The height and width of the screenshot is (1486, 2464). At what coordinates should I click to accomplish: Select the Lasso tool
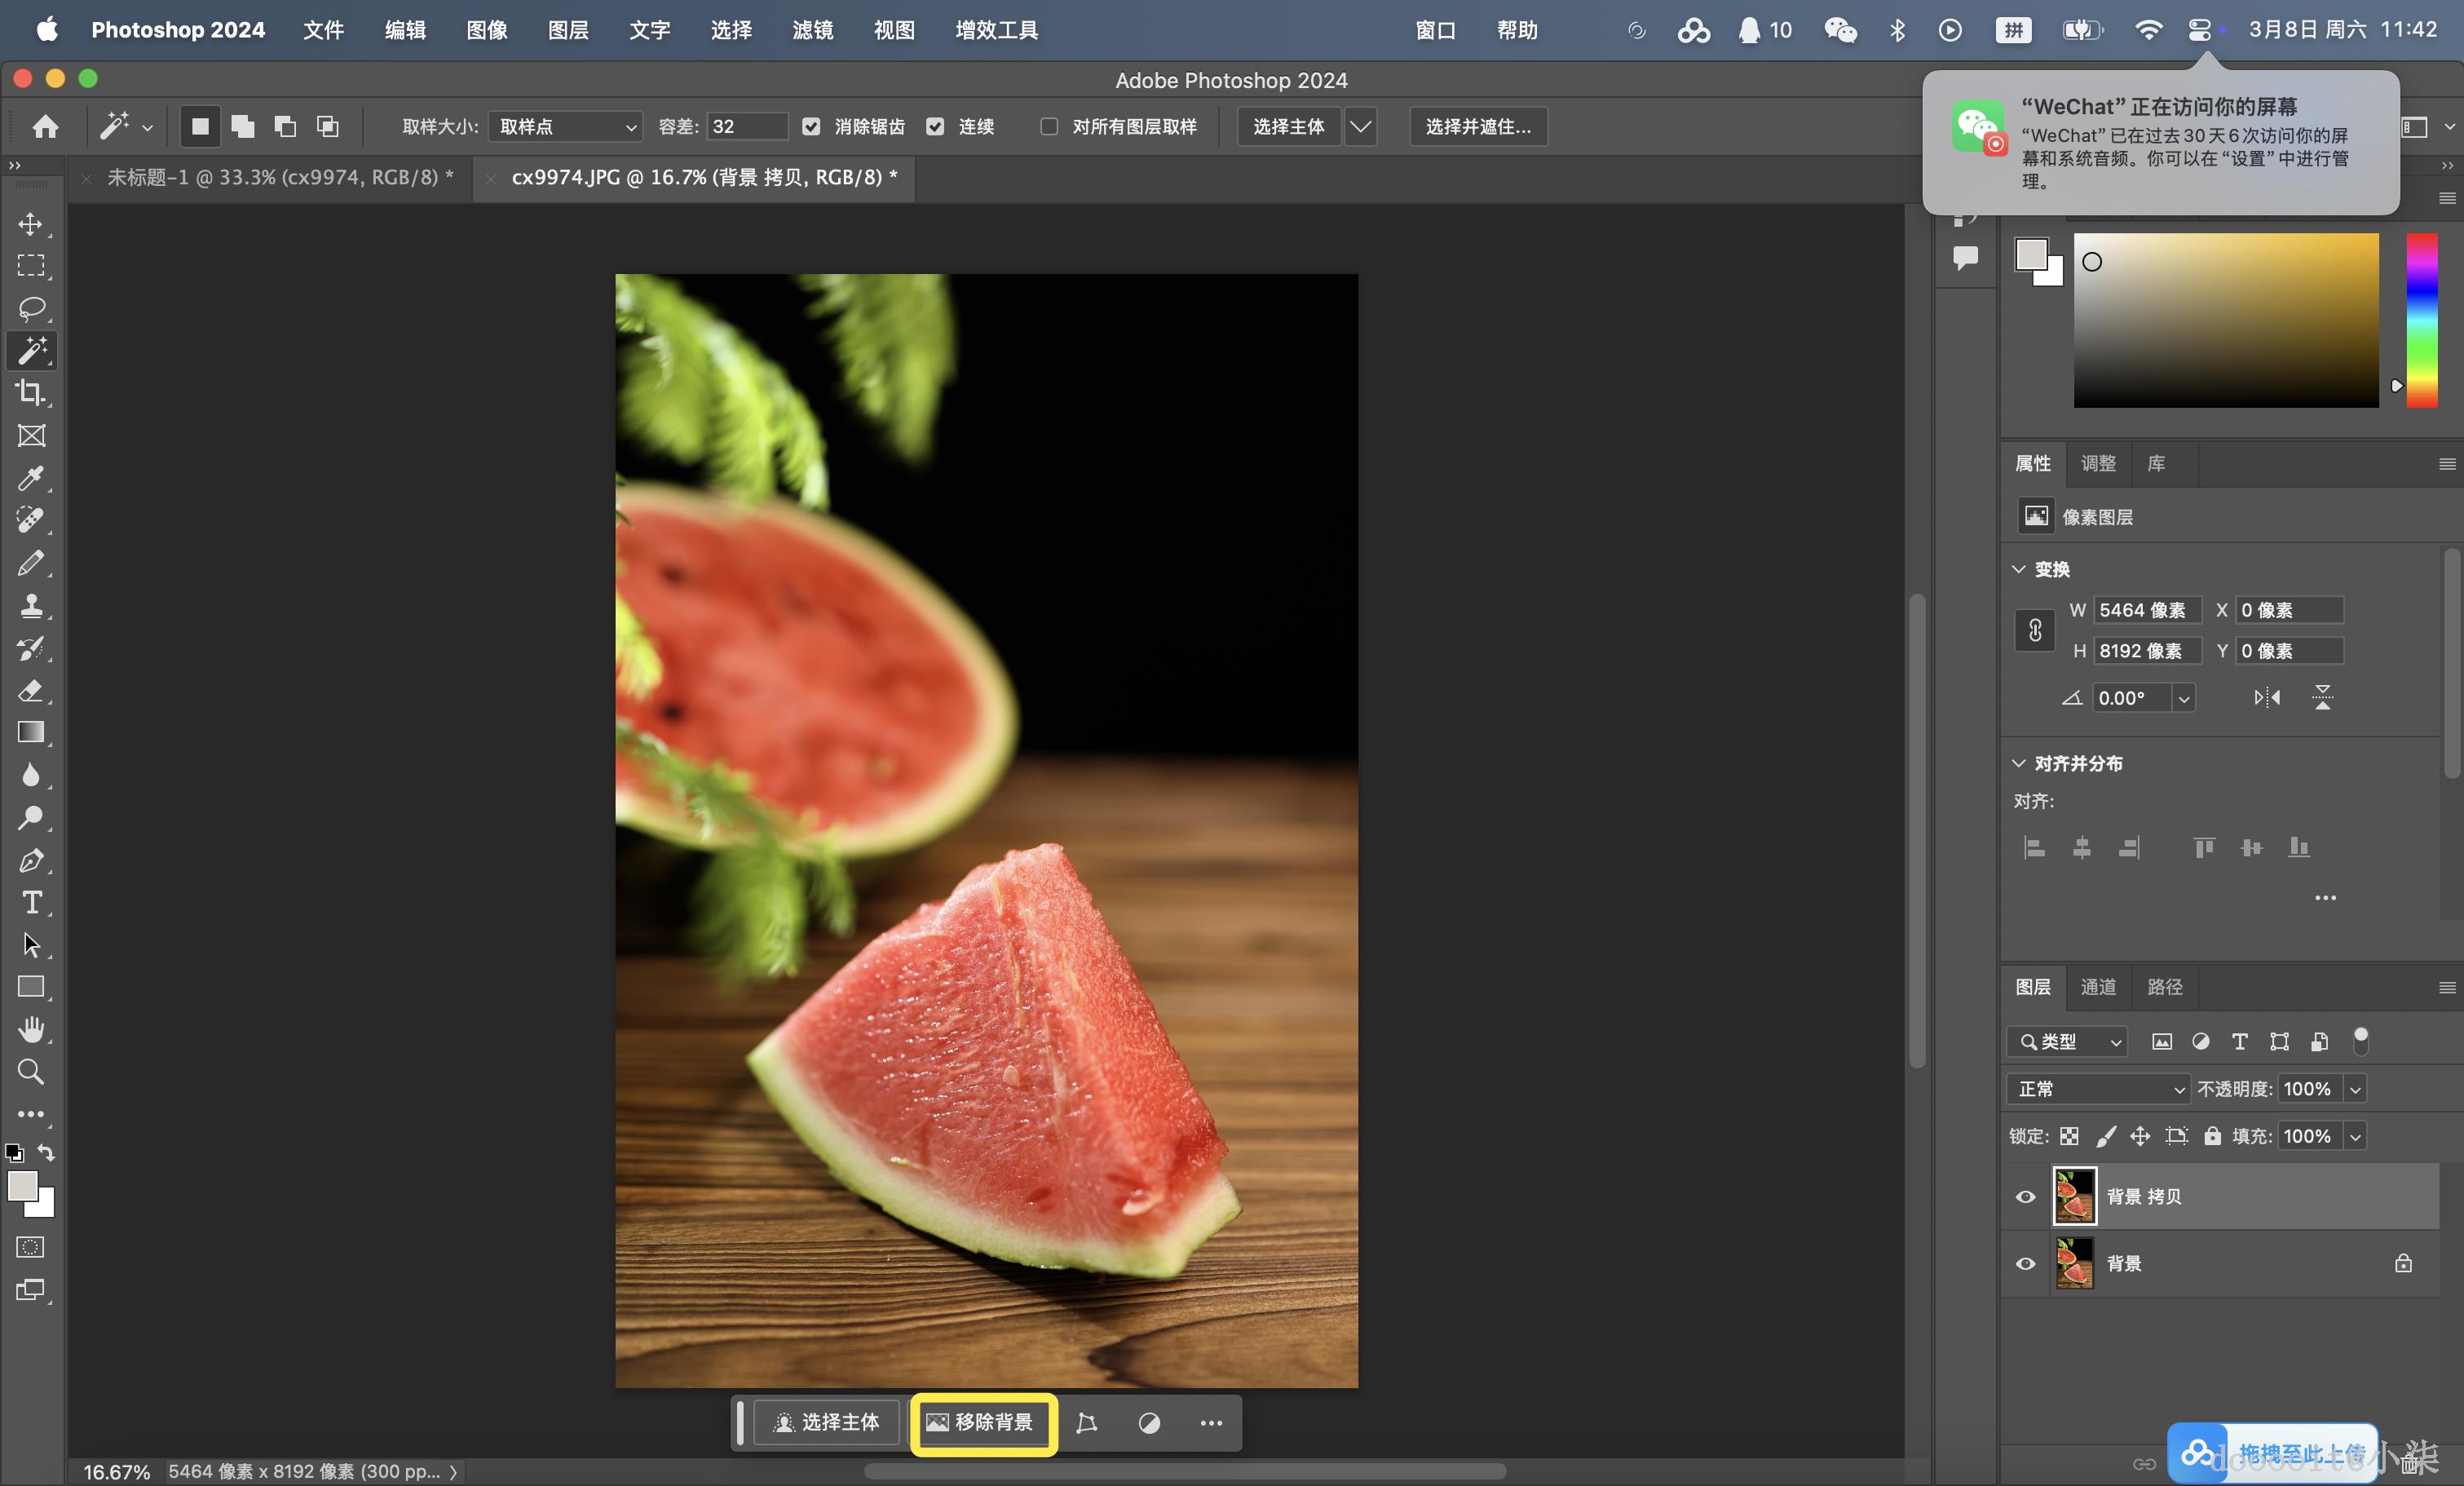[x=31, y=308]
